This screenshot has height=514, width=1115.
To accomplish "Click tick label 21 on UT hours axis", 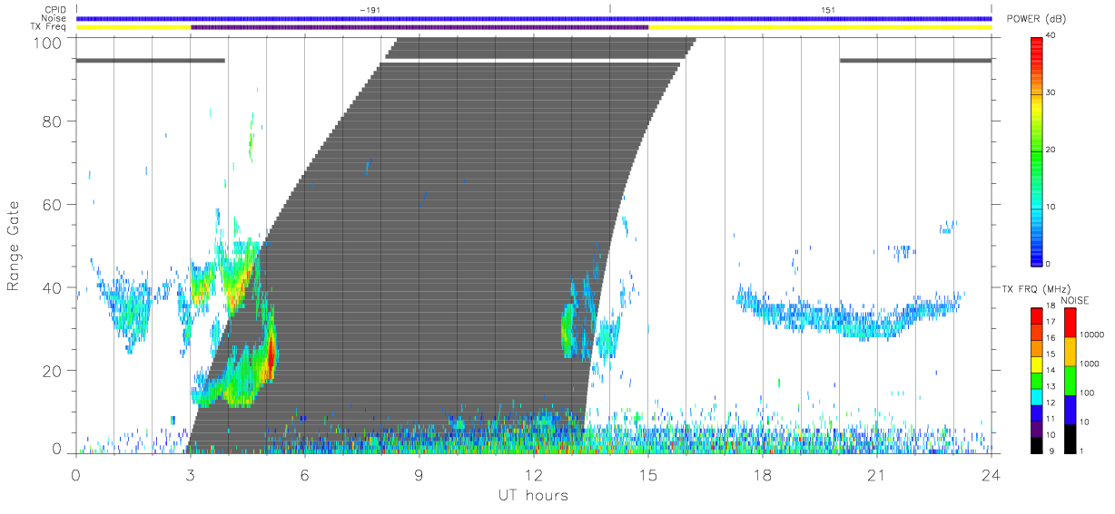I will pyautogui.click(x=876, y=474).
